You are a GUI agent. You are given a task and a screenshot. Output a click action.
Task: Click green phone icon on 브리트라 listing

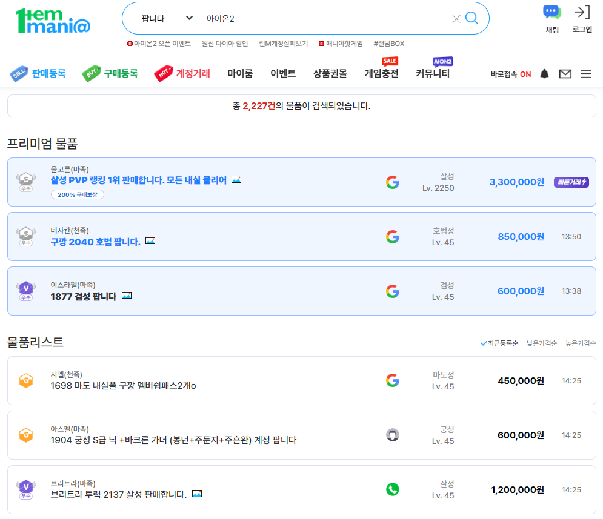(393, 489)
